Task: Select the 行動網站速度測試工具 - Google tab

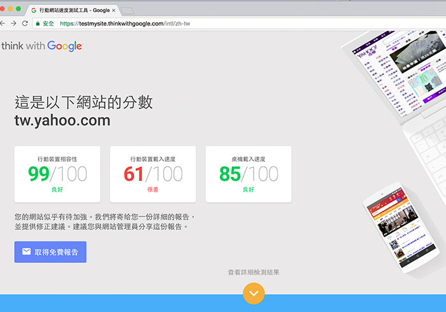Action: click(75, 10)
